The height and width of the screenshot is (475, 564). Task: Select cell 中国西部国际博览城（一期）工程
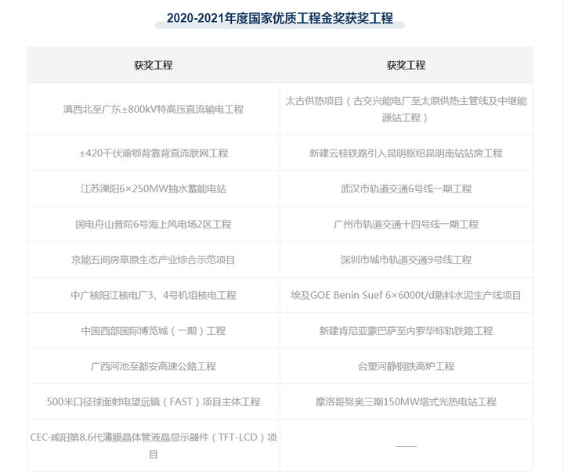point(154,330)
